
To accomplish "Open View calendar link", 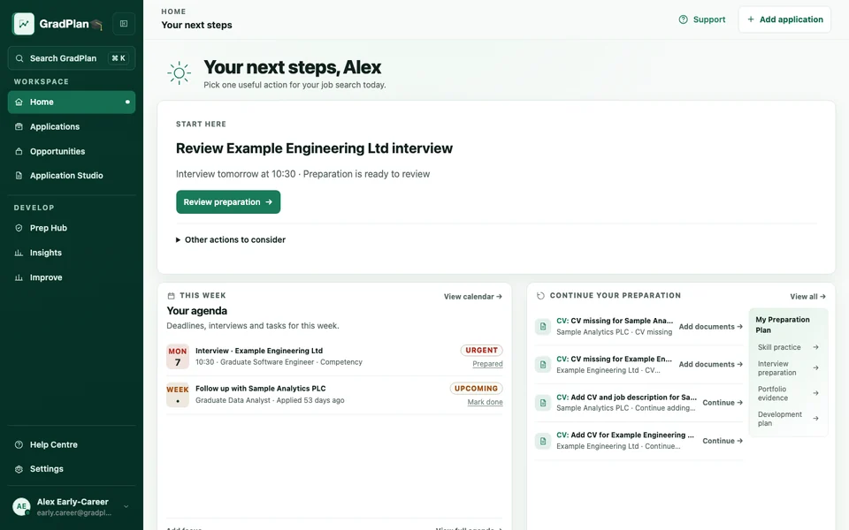I will pos(472,297).
